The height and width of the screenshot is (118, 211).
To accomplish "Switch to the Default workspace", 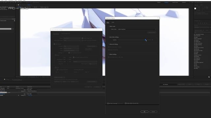I will (x=159, y=2).
